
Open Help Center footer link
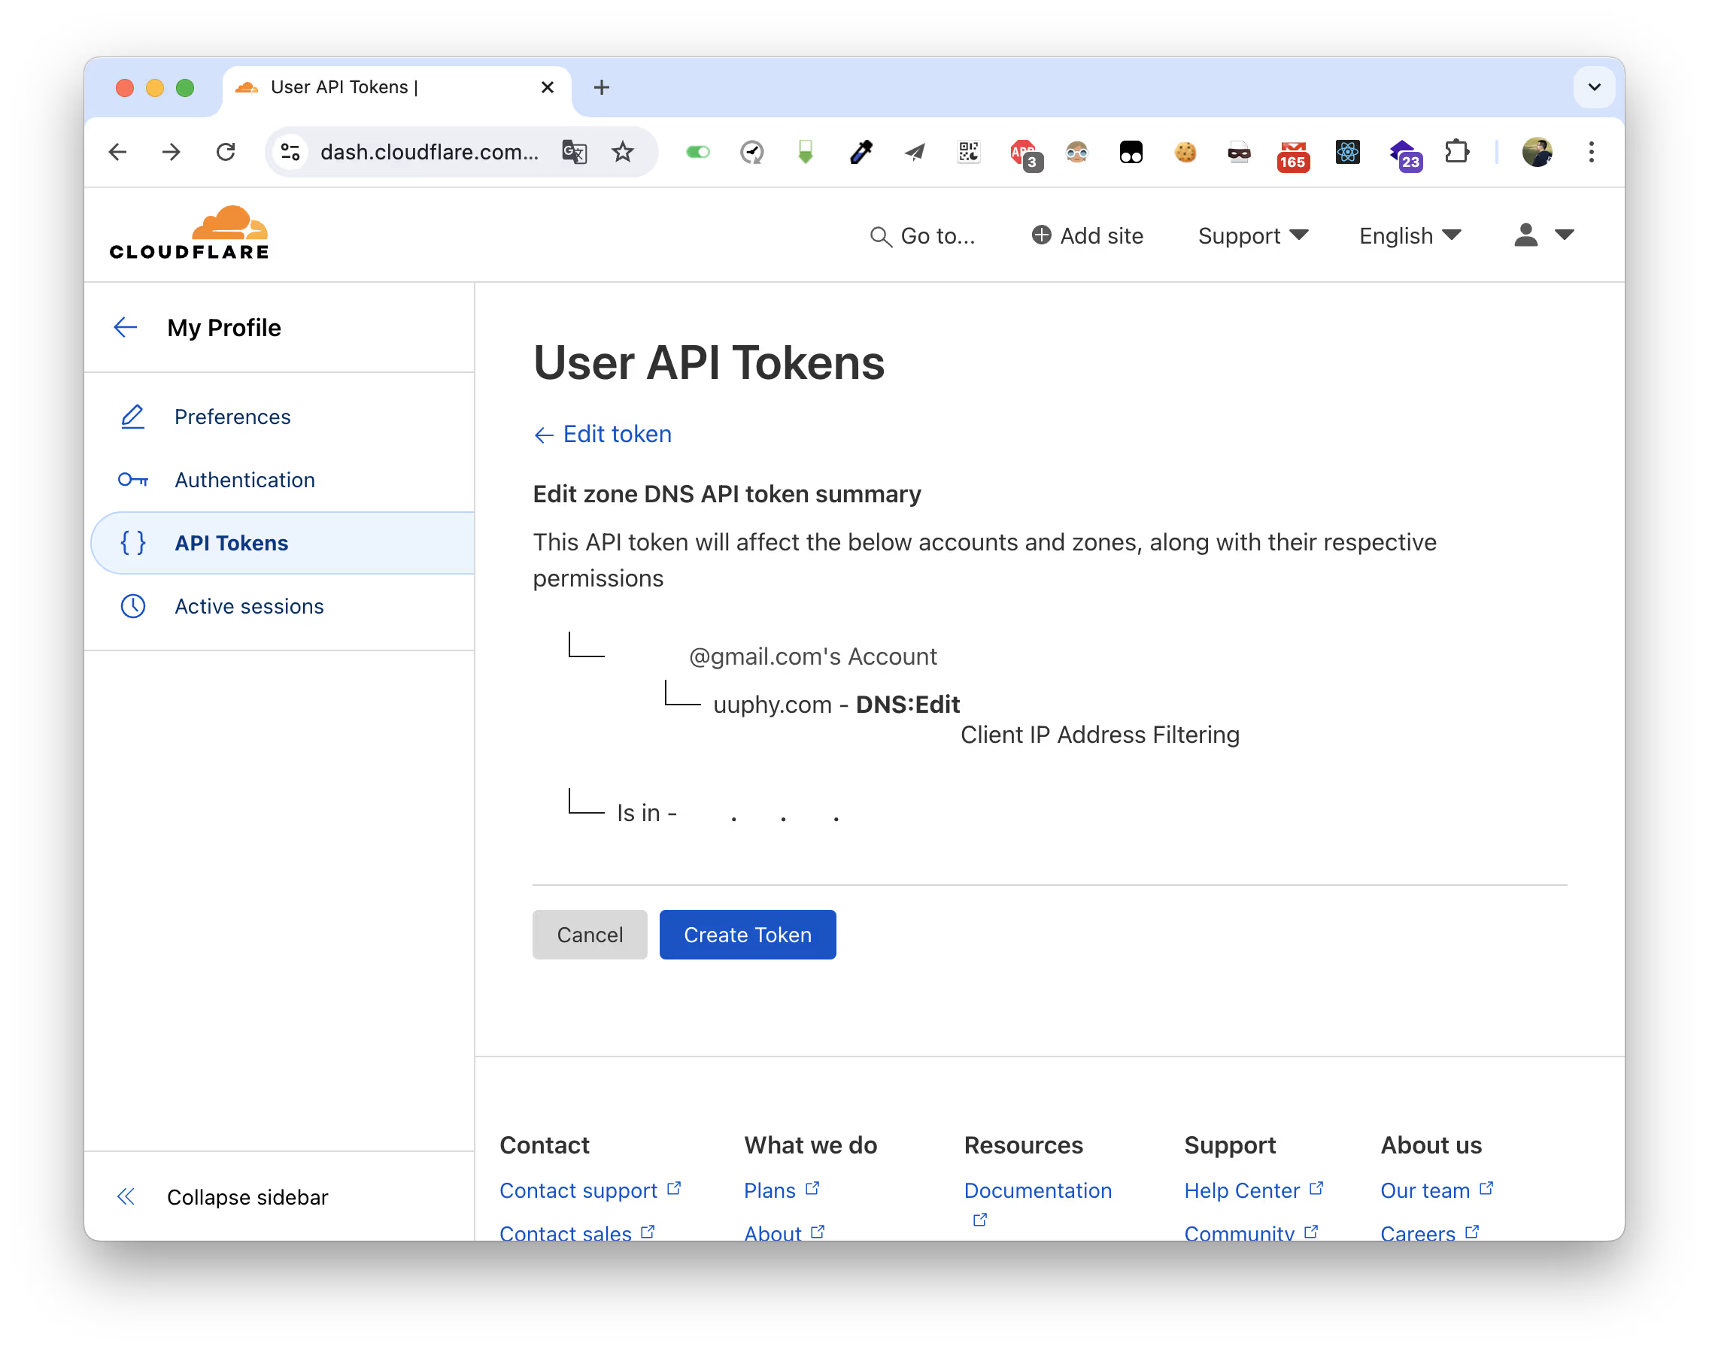[x=1254, y=1190]
